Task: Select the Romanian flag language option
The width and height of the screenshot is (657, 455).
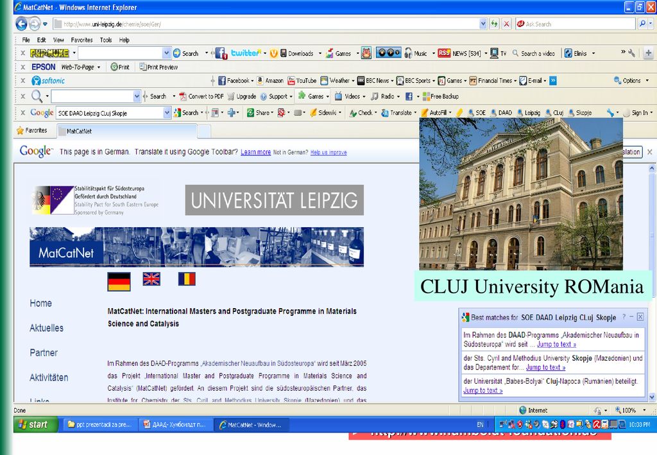Action: [187, 279]
